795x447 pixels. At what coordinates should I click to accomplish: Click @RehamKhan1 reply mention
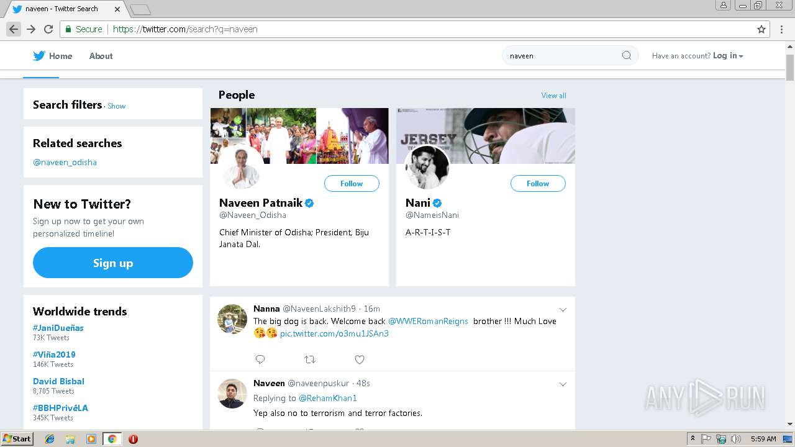click(x=328, y=398)
